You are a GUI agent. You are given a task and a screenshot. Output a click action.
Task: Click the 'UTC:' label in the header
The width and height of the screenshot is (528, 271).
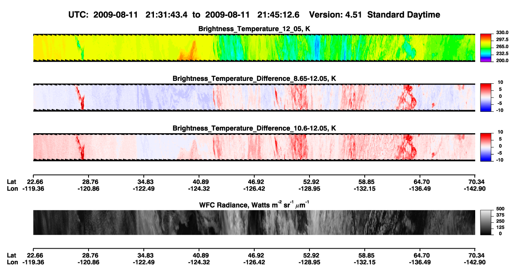tap(78, 15)
